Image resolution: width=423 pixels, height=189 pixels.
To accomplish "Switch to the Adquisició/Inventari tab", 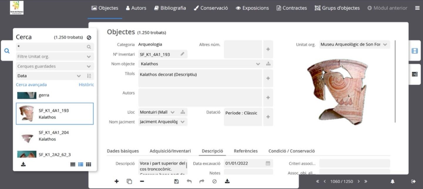I will pyautogui.click(x=170, y=151).
